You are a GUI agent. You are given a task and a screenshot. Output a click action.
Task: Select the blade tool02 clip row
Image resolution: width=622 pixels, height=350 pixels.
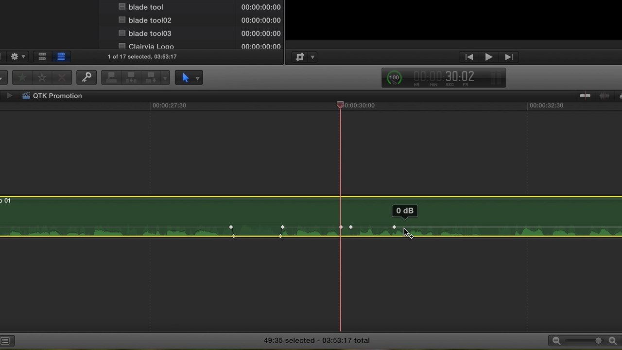pyautogui.click(x=192, y=20)
